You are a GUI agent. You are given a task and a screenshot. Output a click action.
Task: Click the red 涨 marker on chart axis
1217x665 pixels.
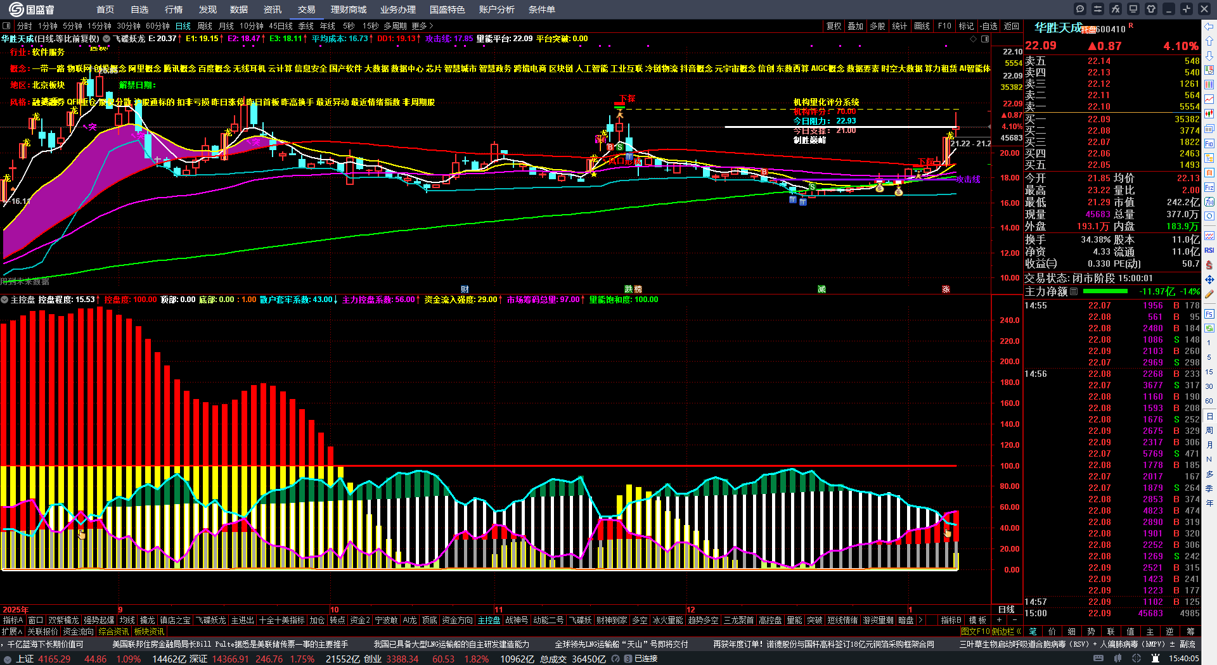click(x=946, y=289)
